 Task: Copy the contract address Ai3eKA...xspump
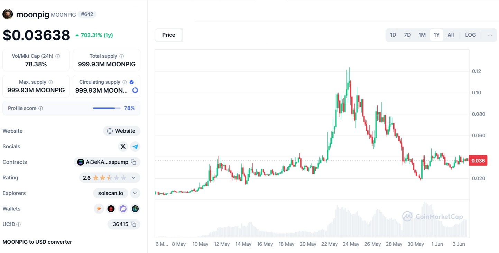133,162
